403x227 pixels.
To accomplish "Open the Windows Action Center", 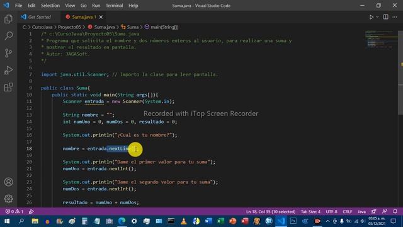I will coord(393,221).
